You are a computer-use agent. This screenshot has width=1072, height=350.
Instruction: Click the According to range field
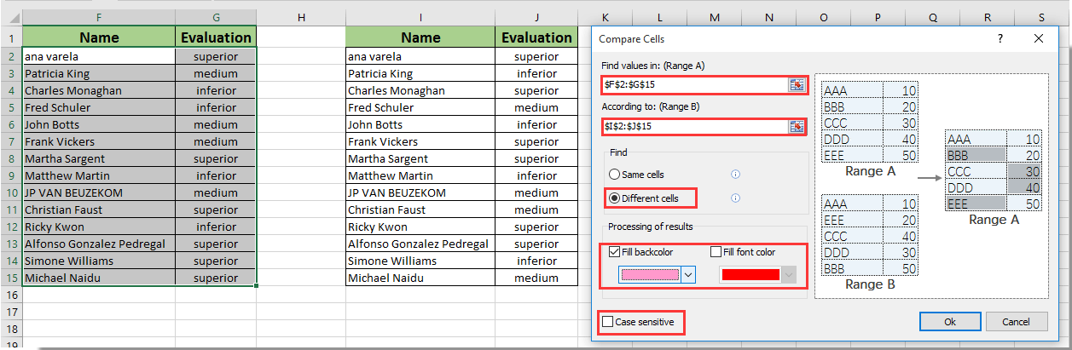coord(693,127)
